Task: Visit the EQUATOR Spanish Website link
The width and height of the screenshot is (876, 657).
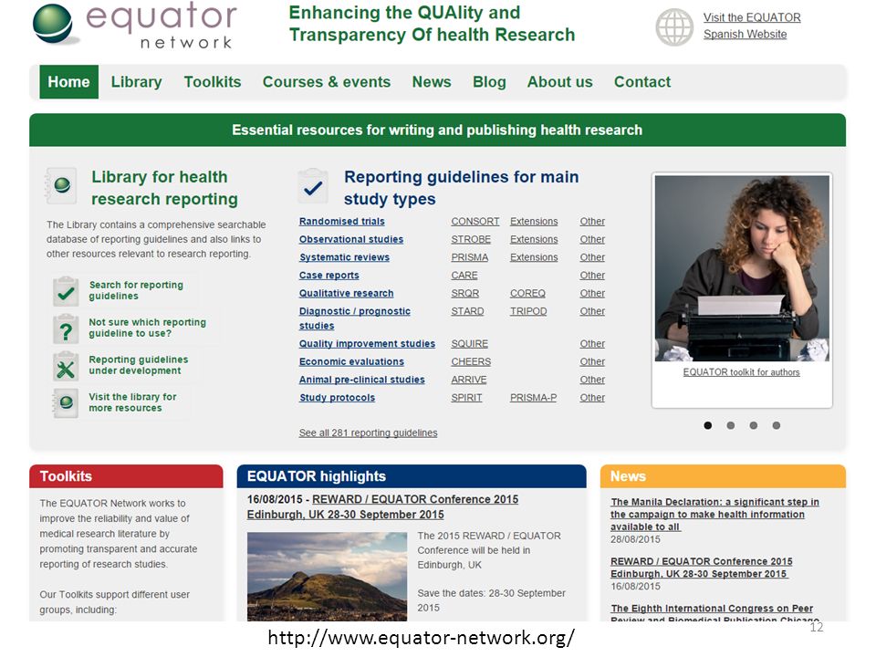Action: pyautogui.click(x=751, y=26)
